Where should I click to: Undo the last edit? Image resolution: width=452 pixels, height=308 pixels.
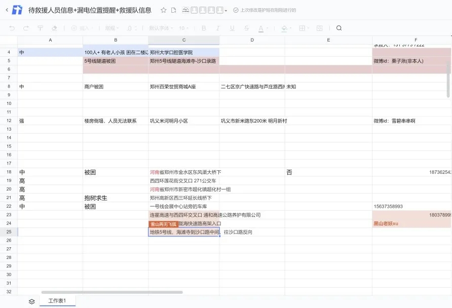coord(12,28)
